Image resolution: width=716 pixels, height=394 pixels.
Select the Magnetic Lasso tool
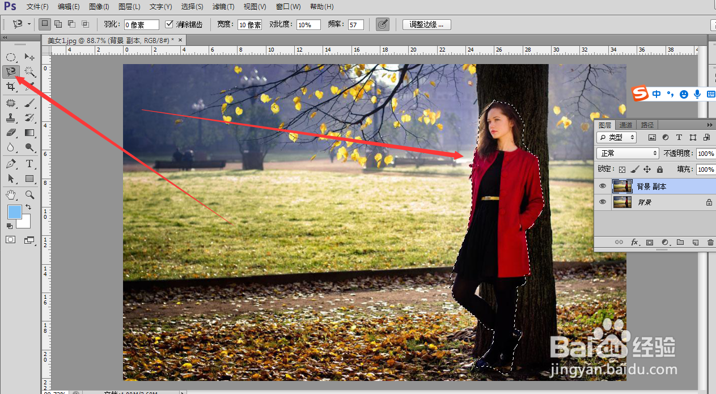coord(11,71)
